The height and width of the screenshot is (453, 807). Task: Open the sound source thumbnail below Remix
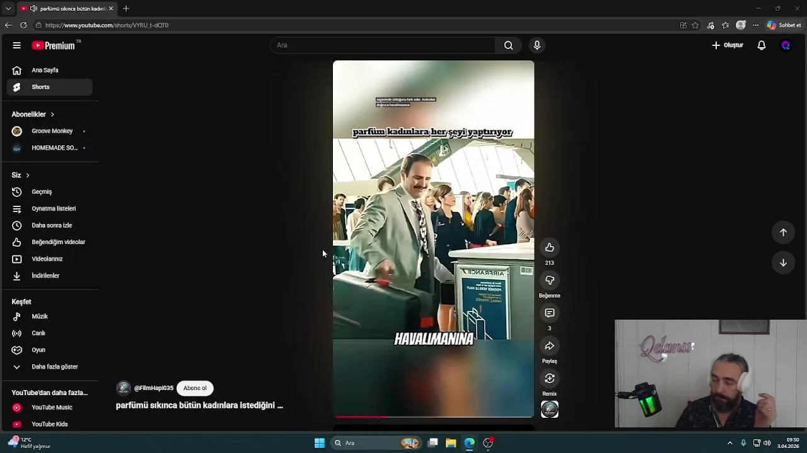pos(550,410)
